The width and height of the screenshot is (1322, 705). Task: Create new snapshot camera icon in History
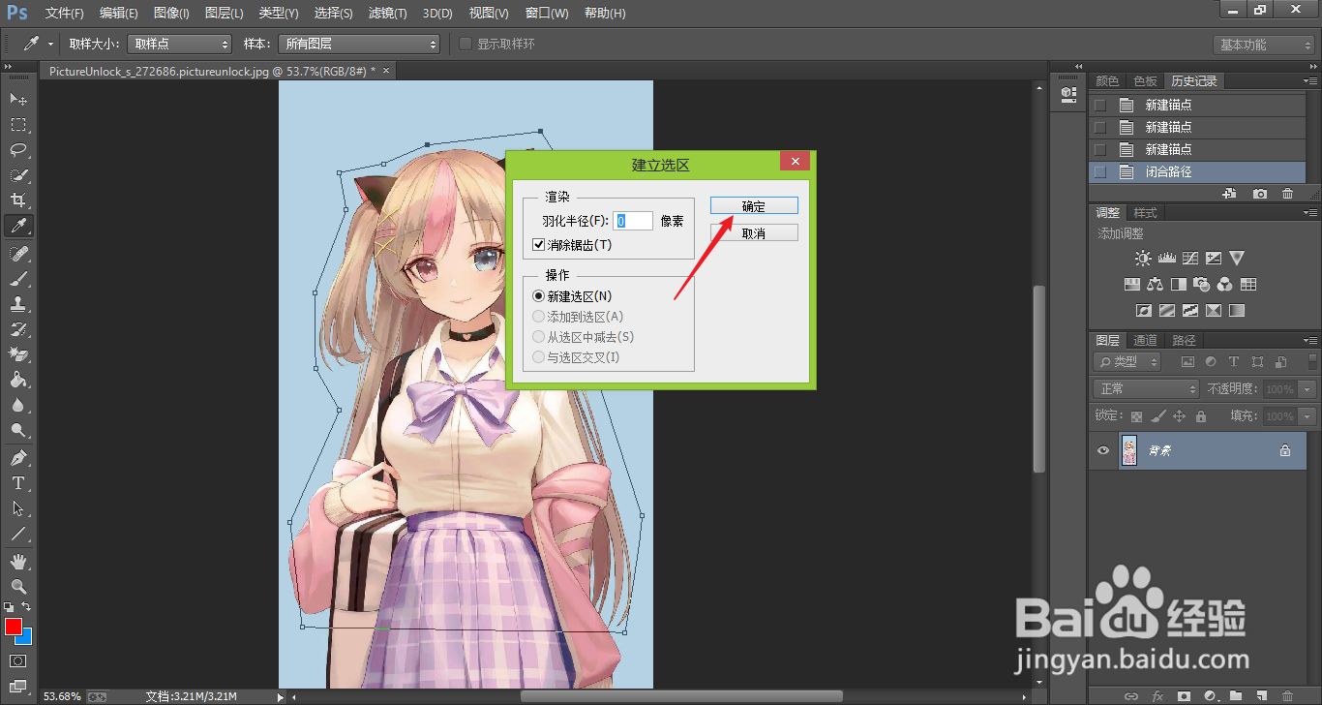coord(1260,194)
